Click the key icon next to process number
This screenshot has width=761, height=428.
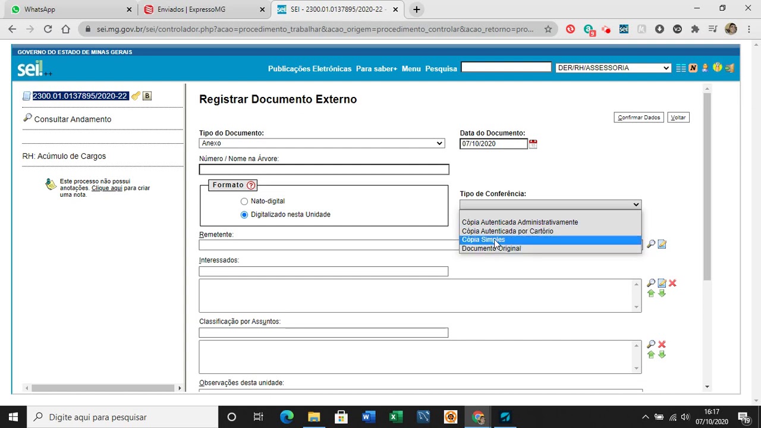(136, 96)
